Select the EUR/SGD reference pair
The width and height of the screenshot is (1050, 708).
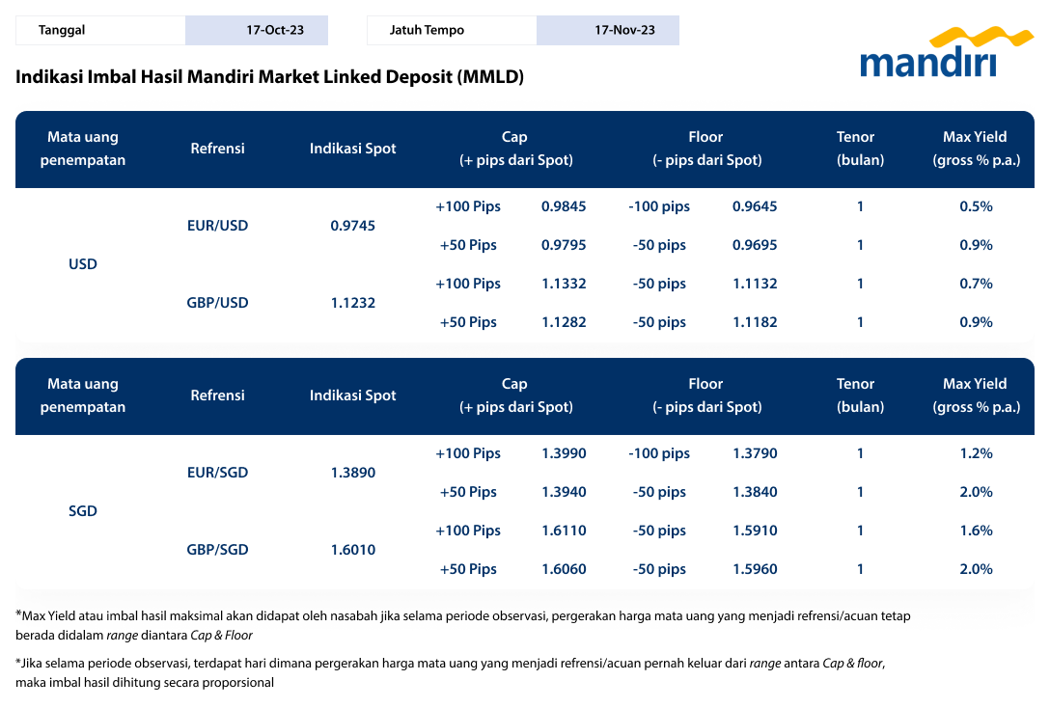(x=218, y=473)
